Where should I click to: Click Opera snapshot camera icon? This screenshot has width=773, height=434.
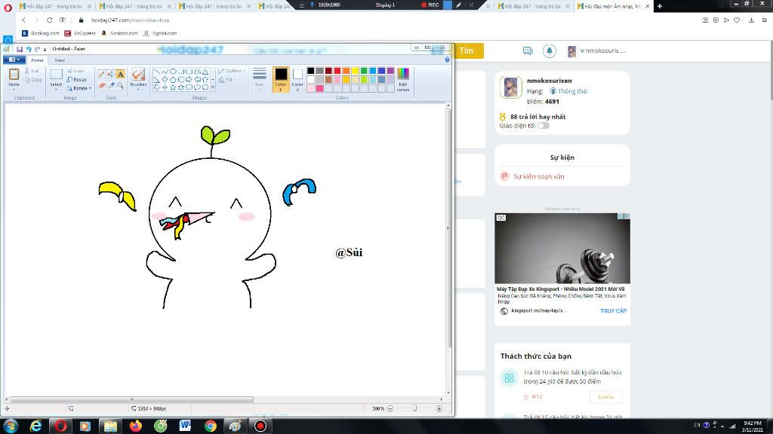(705, 20)
